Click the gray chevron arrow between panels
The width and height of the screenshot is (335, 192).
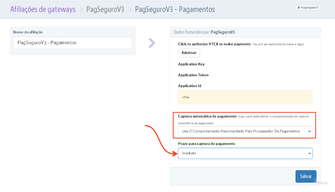click(x=152, y=43)
